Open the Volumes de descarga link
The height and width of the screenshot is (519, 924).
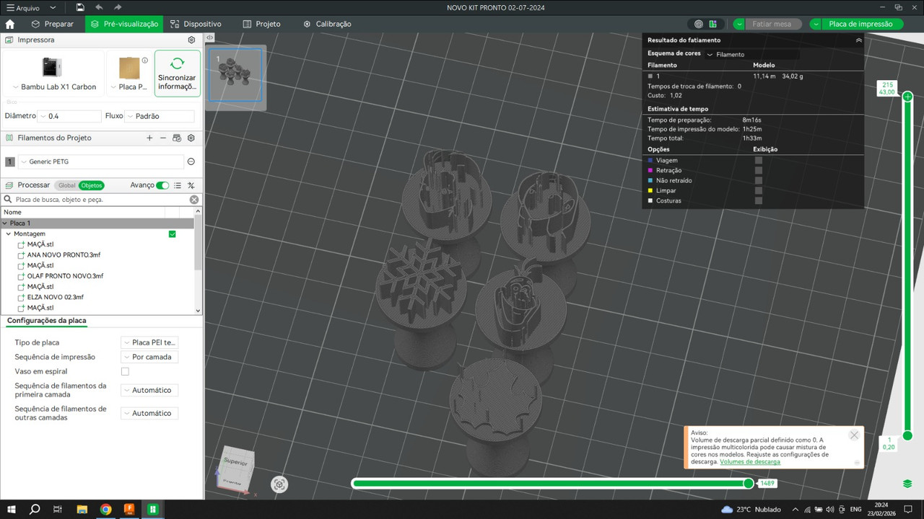click(750, 461)
